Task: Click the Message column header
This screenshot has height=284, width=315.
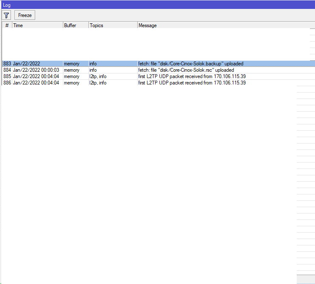Action: [226, 25]
